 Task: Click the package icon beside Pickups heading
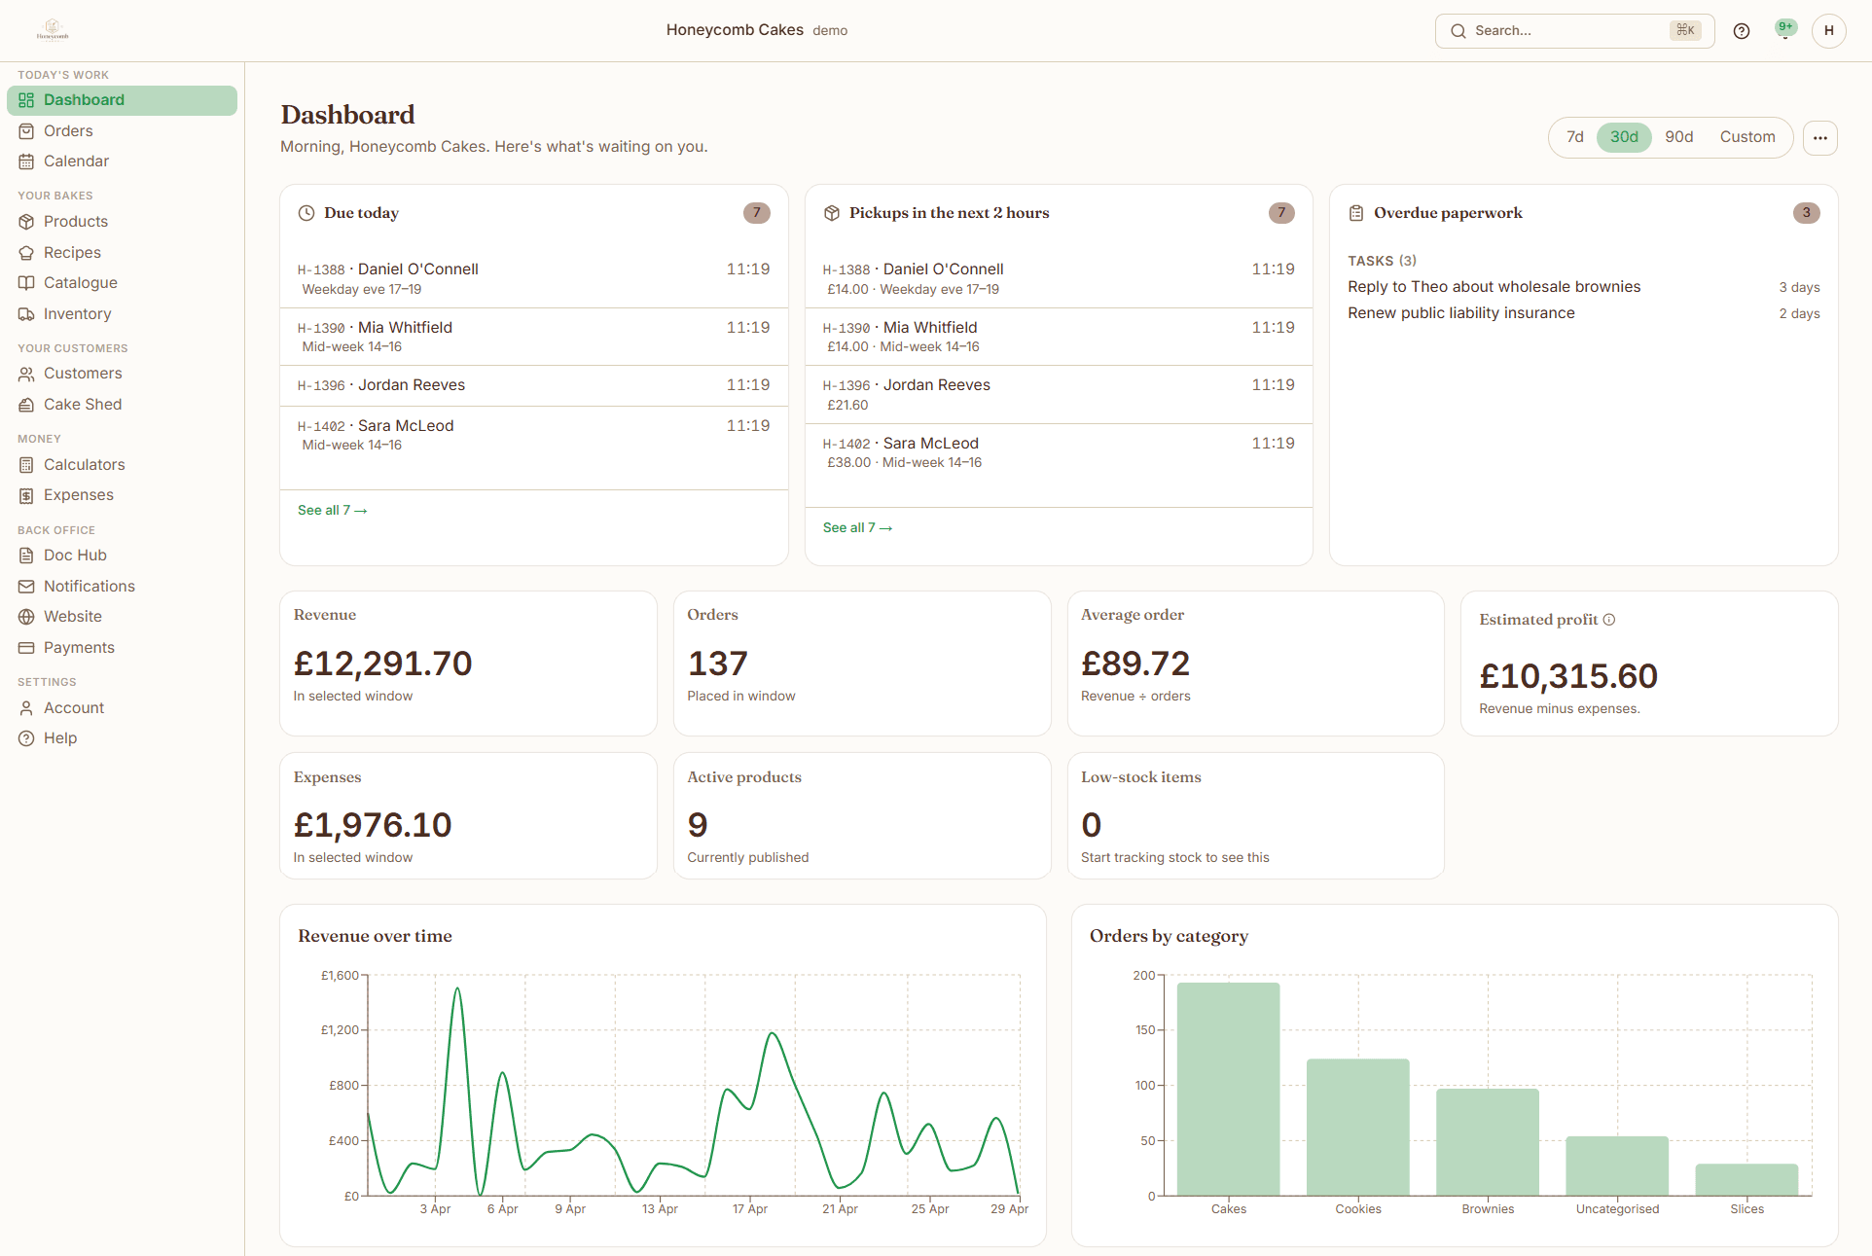[832, 213]
